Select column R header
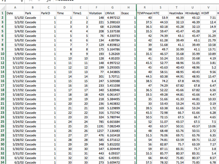 (145, 8)
